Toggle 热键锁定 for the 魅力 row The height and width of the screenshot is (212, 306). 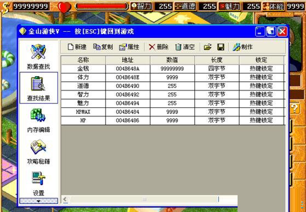261,103
